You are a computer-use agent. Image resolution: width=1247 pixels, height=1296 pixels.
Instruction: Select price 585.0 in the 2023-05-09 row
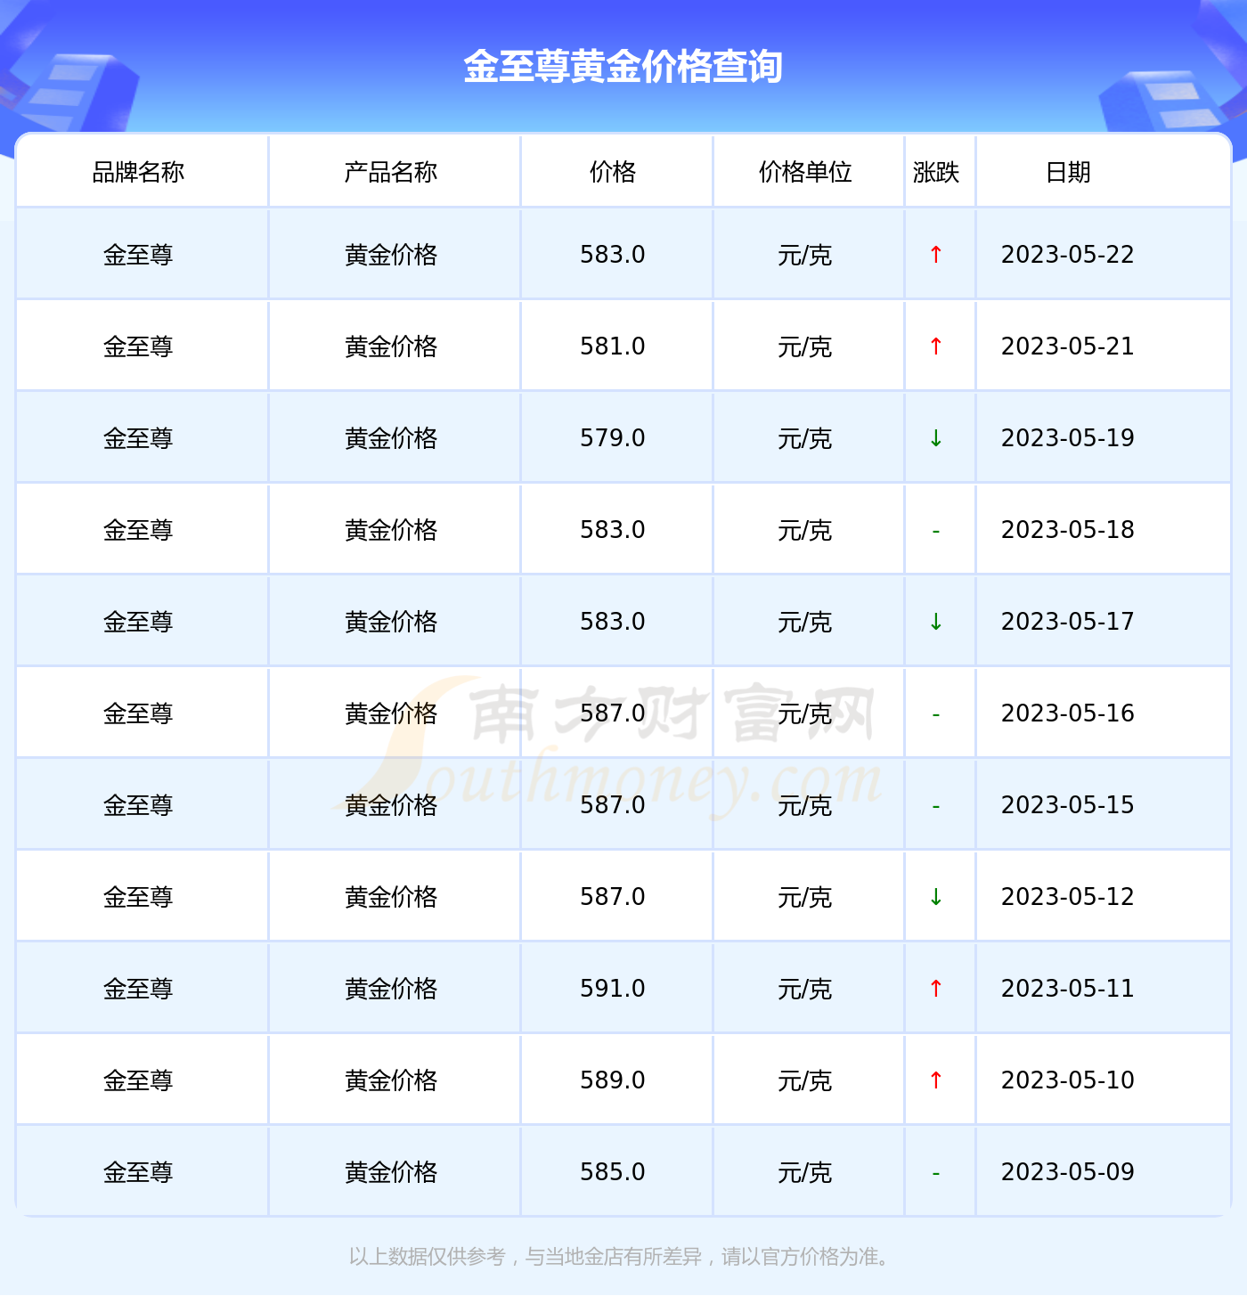click(x=613, y=1172)
